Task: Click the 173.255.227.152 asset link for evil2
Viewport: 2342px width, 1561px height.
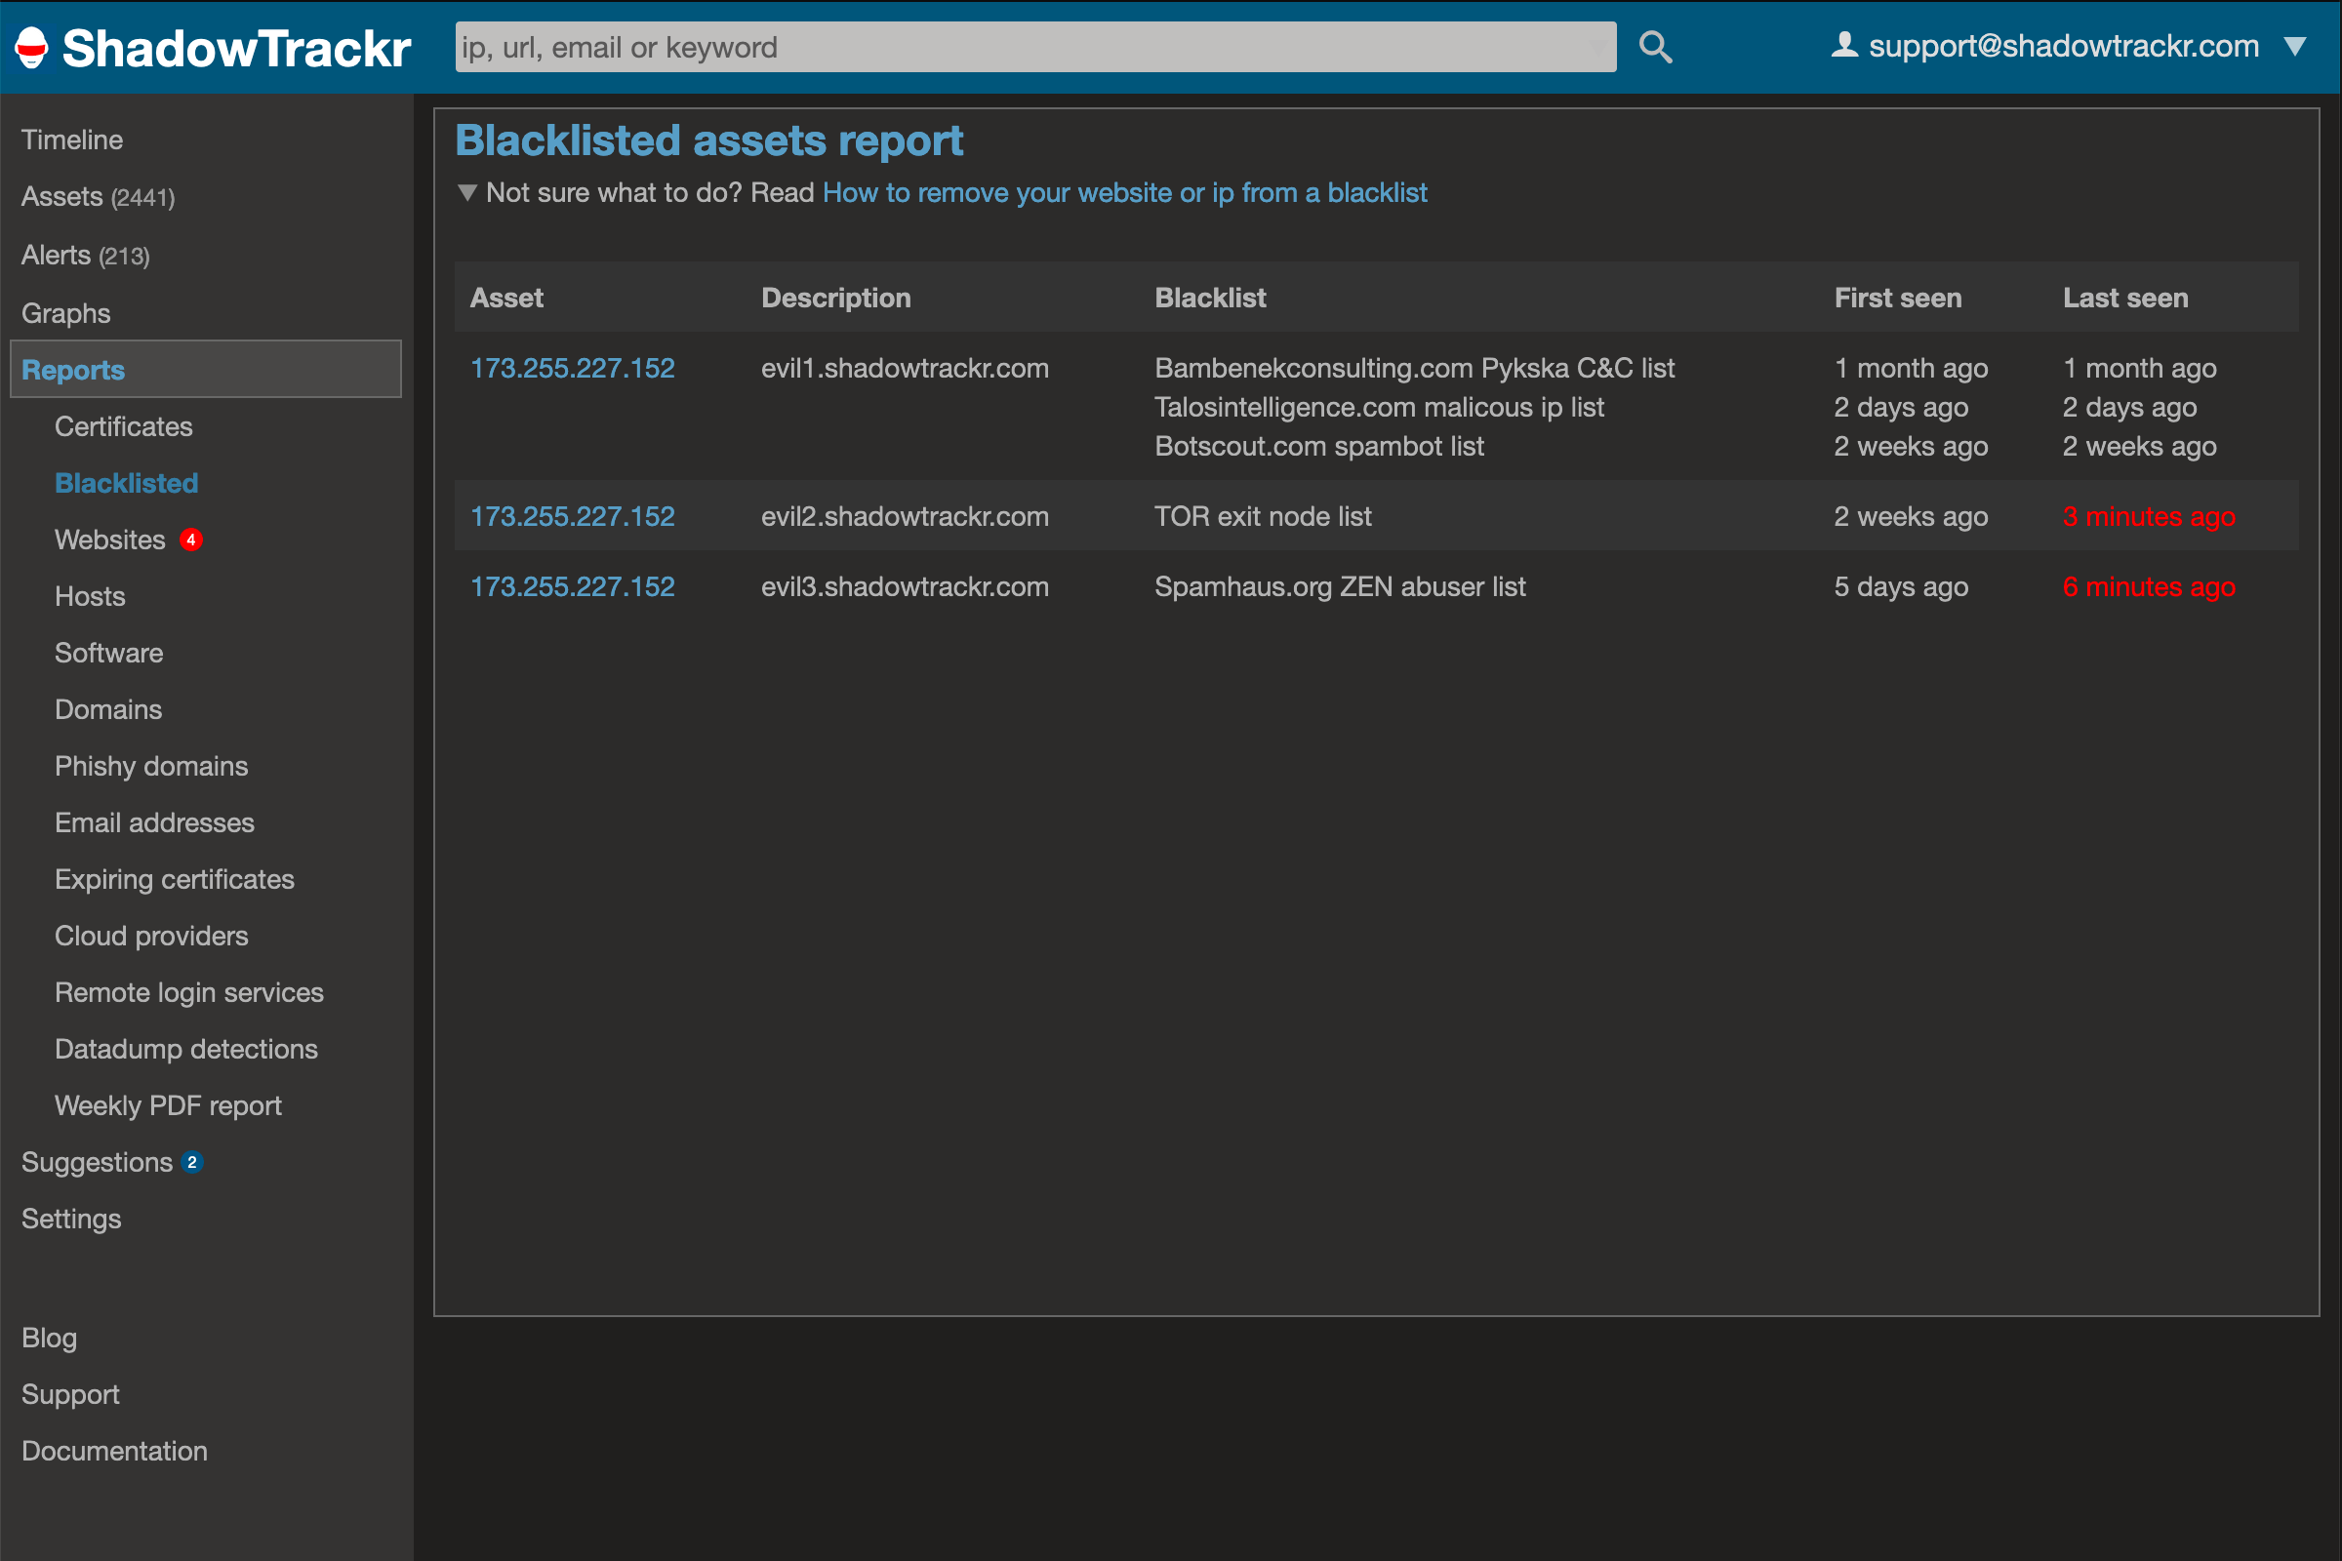Action: pyautogui.click(x=575, y=516)
